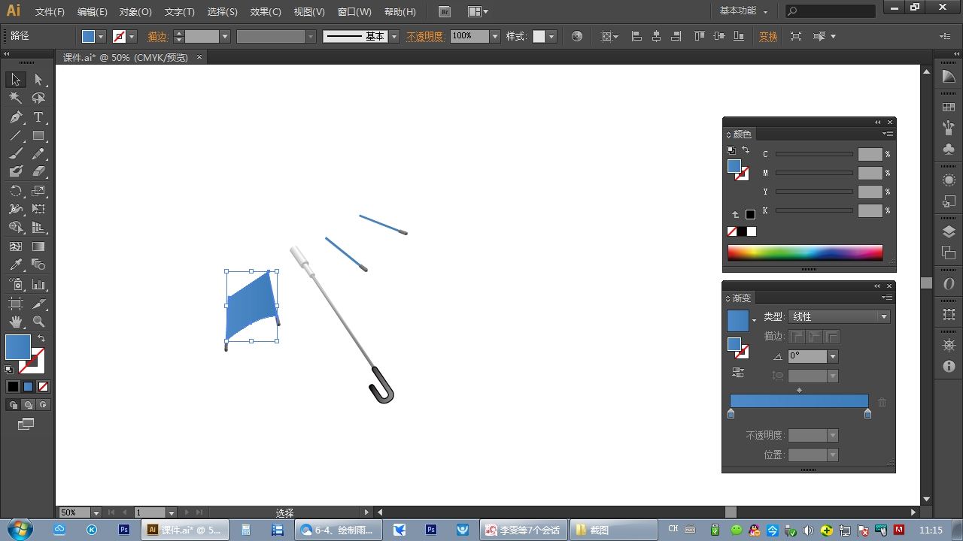Click the 描边 link in control bar
Viewport: 963px width, 541px height.
(x=158, y=36)
